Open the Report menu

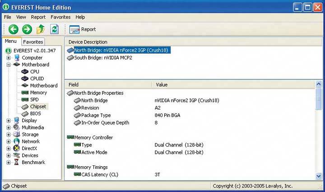coord(38,17)
